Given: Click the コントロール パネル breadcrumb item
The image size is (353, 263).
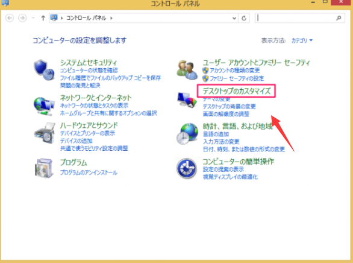Looking at the screenshot, I should (86, 18).
